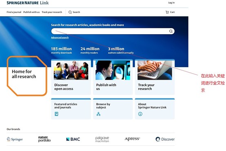The width and height of the screenshot is (226, 151).
Task: Open the Apress brand logo
Action: click(x=132, y=139)
